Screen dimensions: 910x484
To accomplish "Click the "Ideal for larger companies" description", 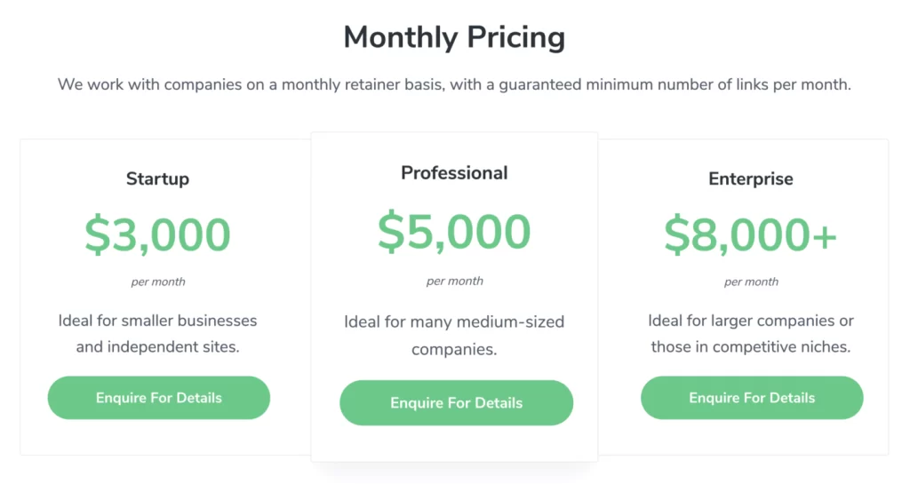I will click(751, 333).
